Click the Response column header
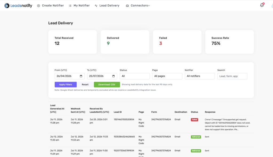The height and width of the screenshot is (157, 273). [x=210, y=112]
